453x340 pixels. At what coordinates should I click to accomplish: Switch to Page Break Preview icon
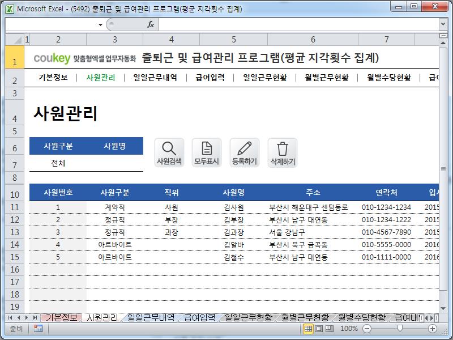(x=330, y=329)
